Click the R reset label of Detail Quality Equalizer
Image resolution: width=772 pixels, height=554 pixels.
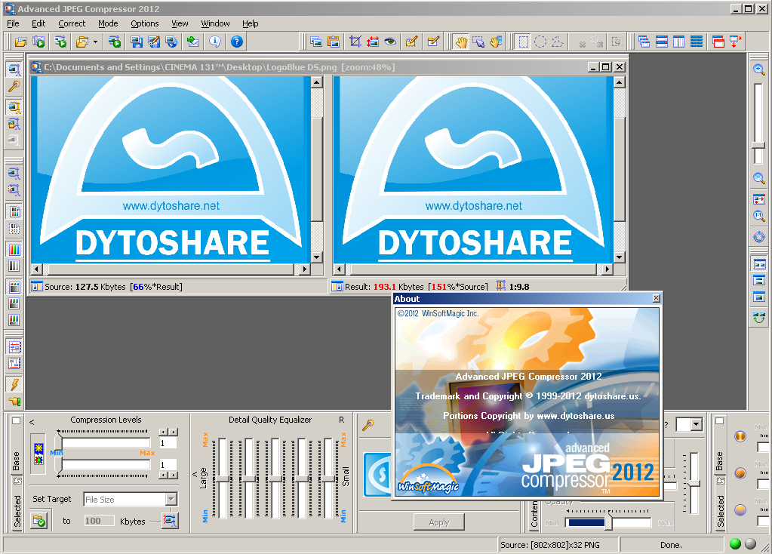[x=341, y=420]
